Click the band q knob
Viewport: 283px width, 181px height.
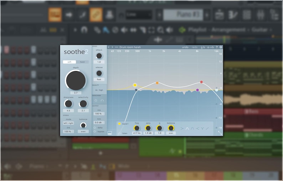160,128
